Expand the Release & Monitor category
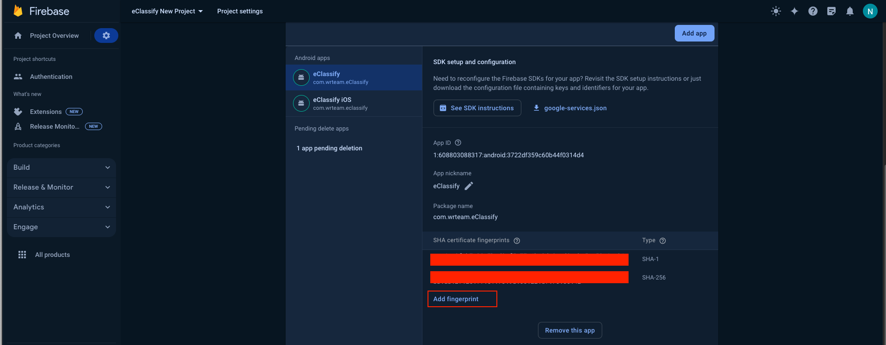886x345 pixels. pyautogui.click(x=61, y=187)
